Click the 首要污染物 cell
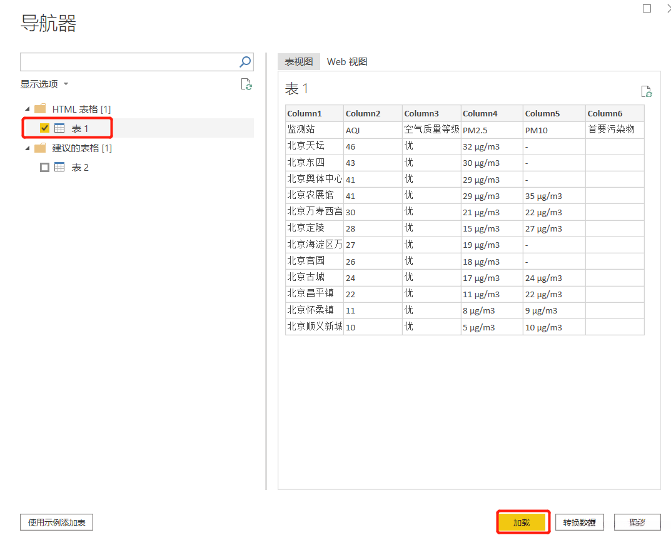 coord(615,130)
